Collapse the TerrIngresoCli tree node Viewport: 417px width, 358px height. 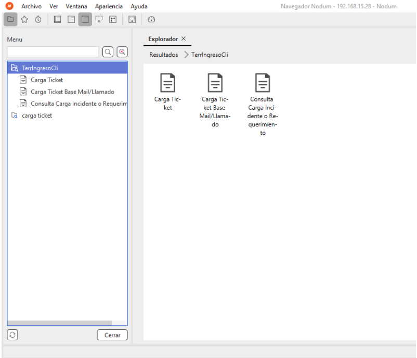[15, 68]
